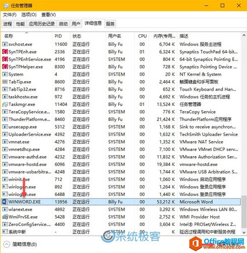Viewport: 247px width, 253px height.
Task: Sort by the CPU column header
Action: tap(142, 36)
